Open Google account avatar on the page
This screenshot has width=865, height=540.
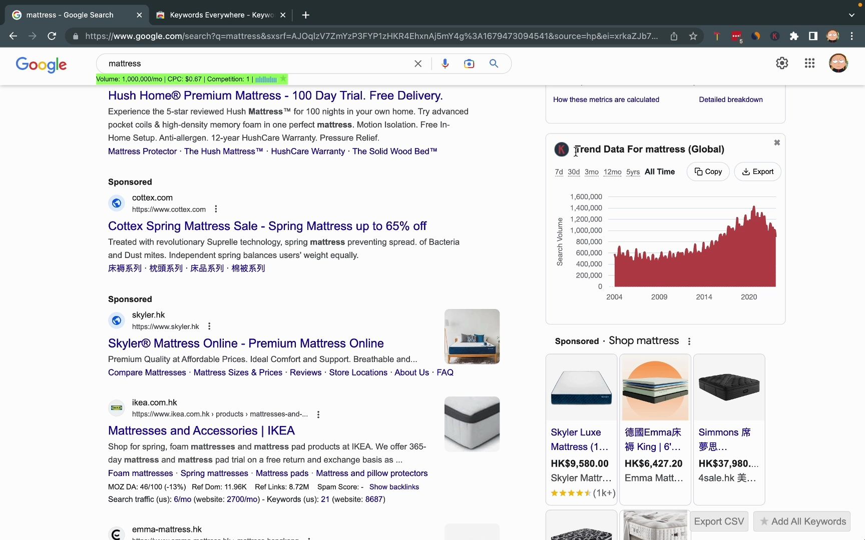tap(838, 63)
